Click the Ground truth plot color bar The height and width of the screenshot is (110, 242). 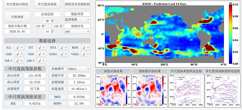126,90
